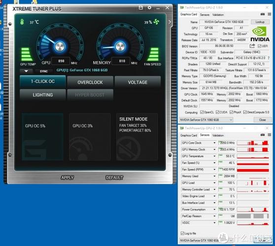This screenshot has width=275, height=246.
Task: Toggle the OpenCL checkbox
Action: [x=202, y=112]
